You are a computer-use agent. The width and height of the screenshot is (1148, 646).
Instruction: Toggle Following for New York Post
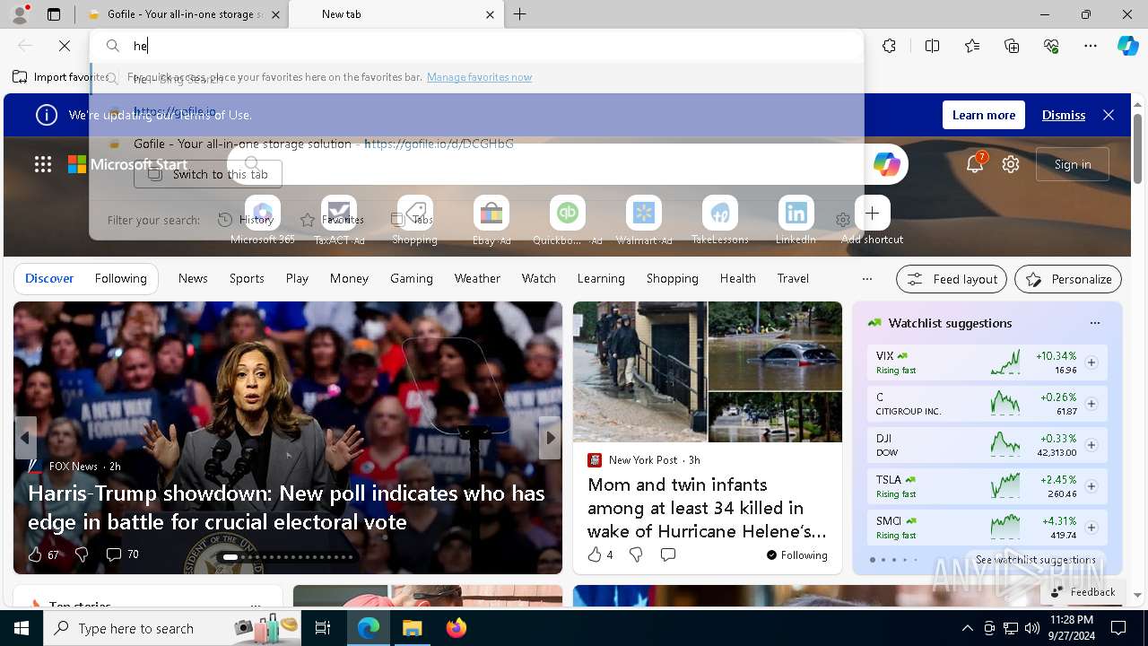(796, 554)
